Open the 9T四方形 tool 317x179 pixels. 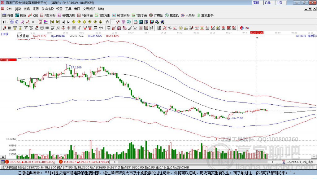click(121, 15)
